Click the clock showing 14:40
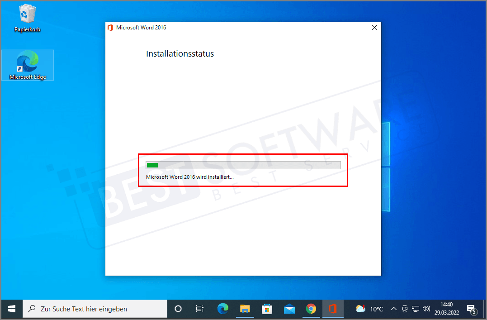Viewport: 487px width, 320px height. coord(446,308)
